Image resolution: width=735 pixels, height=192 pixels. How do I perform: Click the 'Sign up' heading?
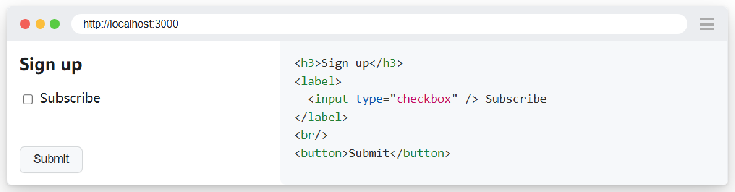[51, 64]
